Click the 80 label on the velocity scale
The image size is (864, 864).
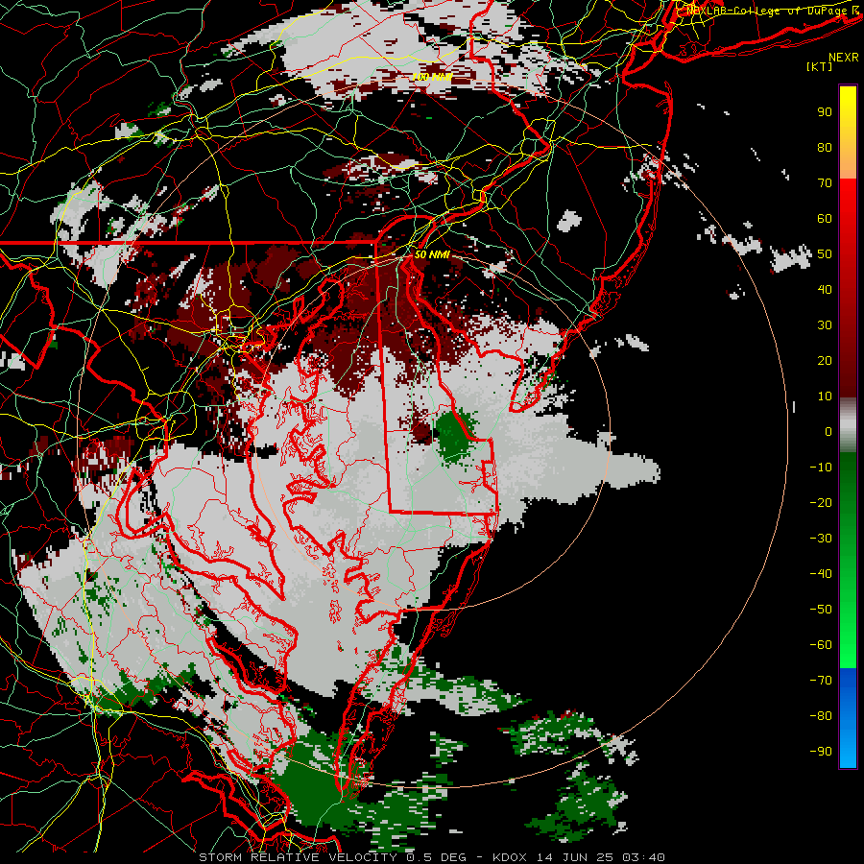pos(825,147)
